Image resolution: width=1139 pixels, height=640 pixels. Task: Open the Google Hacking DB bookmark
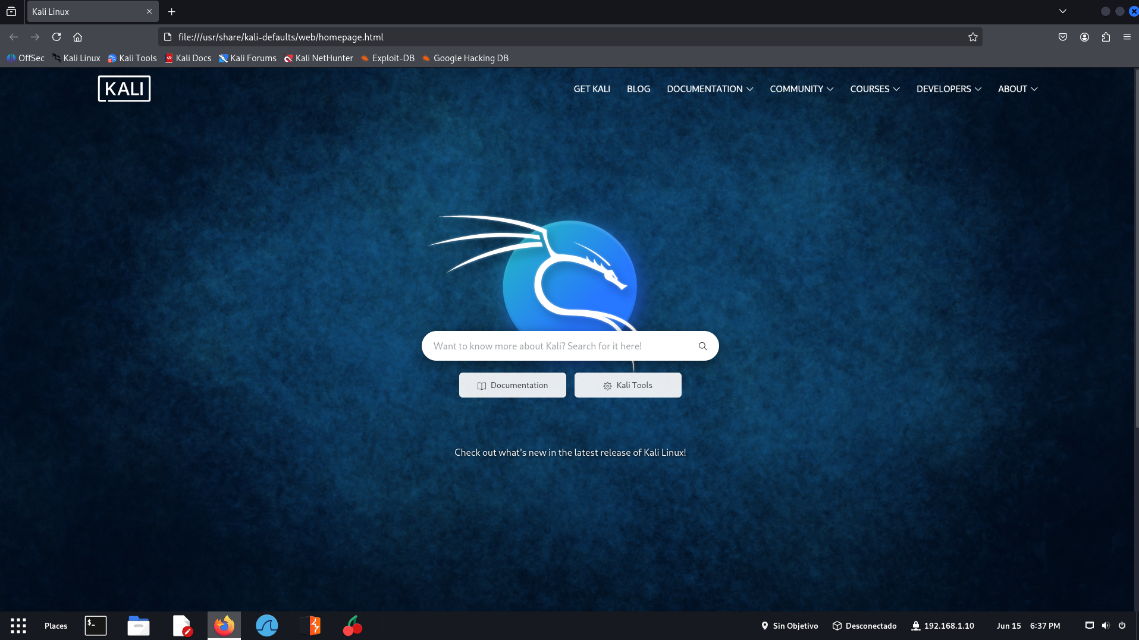point(465,58)
